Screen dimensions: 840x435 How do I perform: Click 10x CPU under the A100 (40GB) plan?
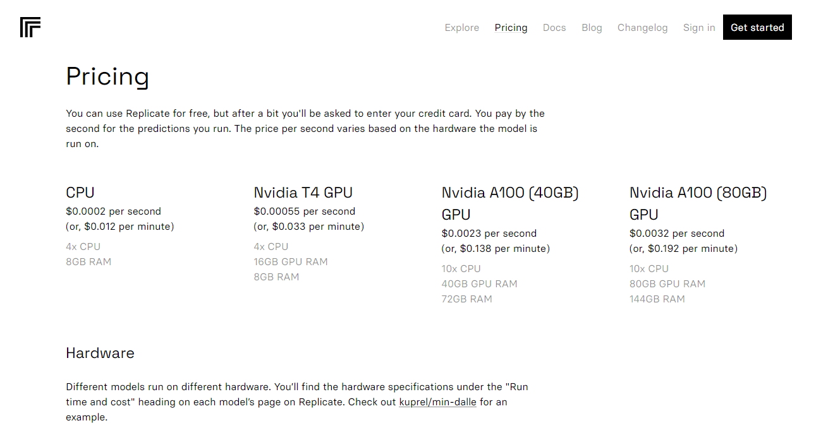point(461,269)
